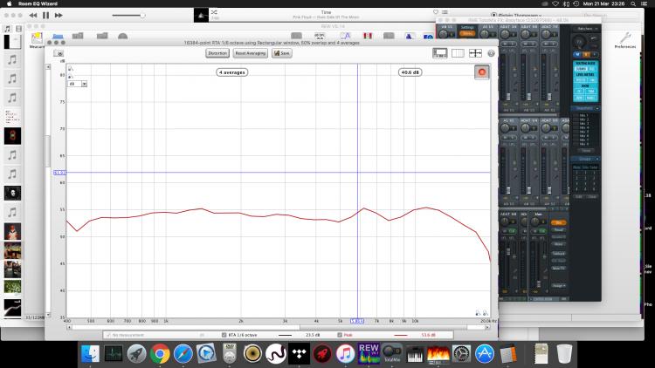
Task: Launch REW from the dock
Action: [x=369, y=353]
